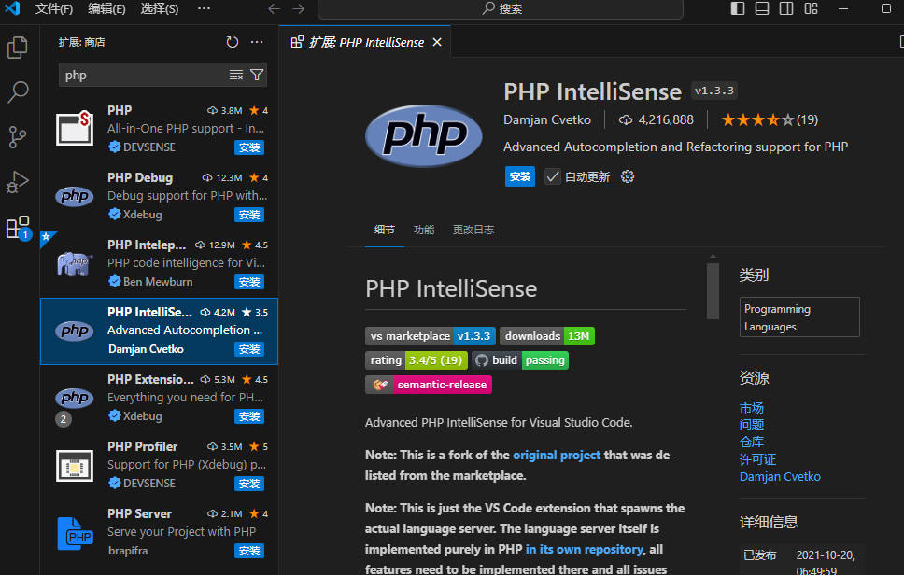The width and height of the screenshot is (904, 575).
Task: Click the Intelephense elephant icon
Action: point(75,264)
